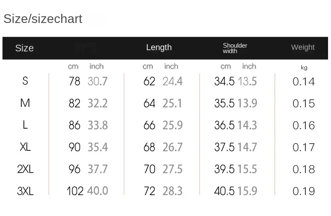
Task: Select the S size row label
Action: coord(25,81)
